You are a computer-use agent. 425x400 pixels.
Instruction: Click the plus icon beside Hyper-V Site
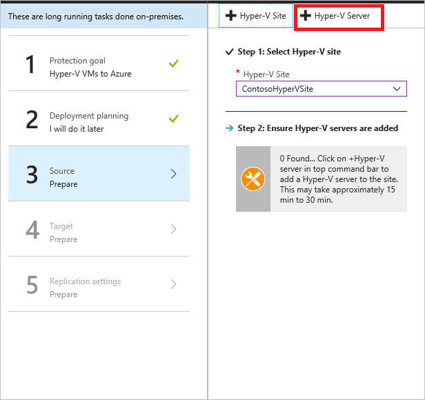[232, 16]
